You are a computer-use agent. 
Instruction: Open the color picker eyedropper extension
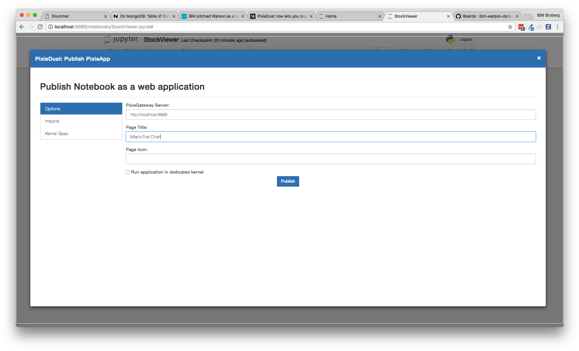531,27
